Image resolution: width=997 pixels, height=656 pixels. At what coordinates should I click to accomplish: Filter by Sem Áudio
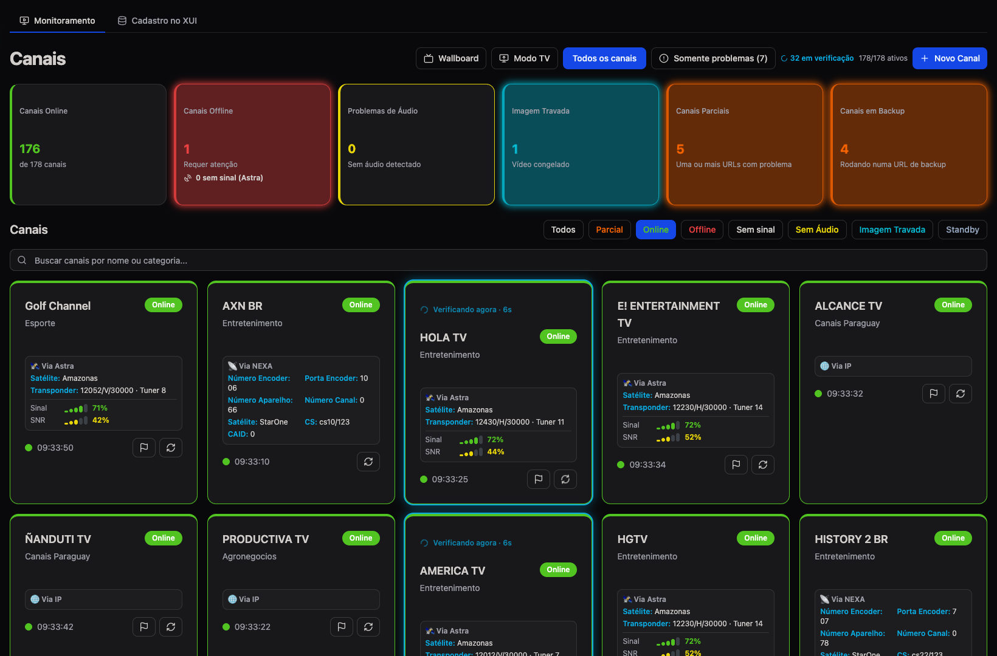817,230
